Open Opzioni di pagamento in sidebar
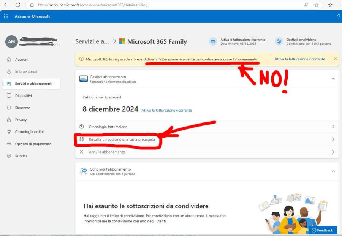The image size is (342, 236). click(33, 144)
